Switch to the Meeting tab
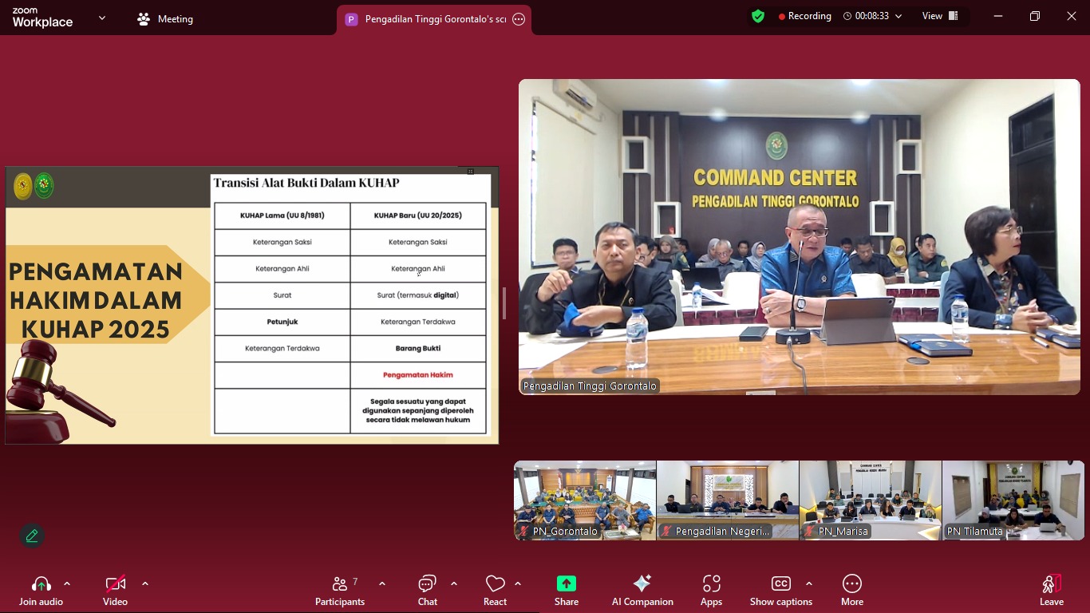Image resolution: width=1090 pixels, height=613 pixels. (x=164, y=18)
